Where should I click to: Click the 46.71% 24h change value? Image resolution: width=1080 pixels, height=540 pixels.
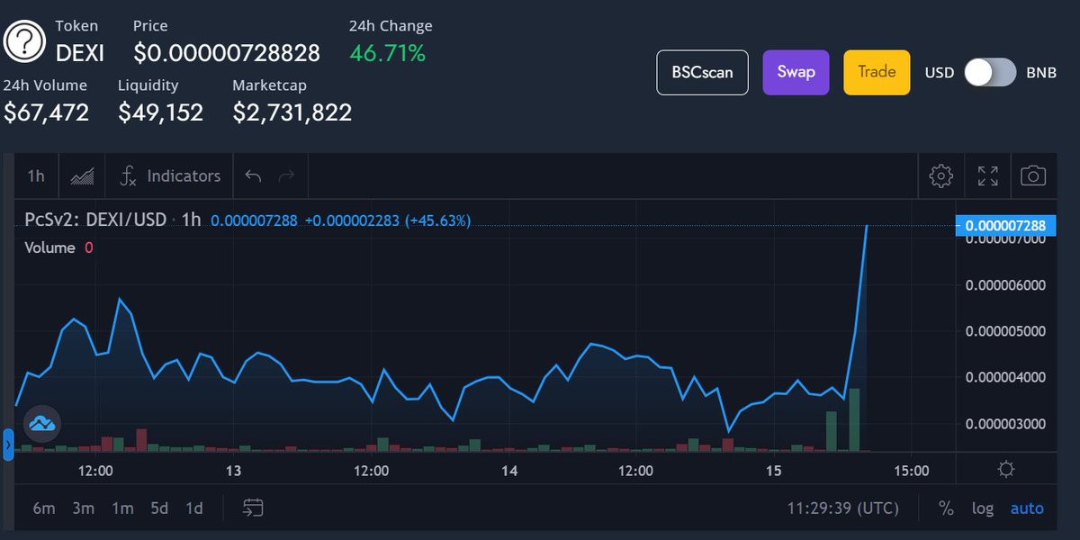click(x=387, y=53)
